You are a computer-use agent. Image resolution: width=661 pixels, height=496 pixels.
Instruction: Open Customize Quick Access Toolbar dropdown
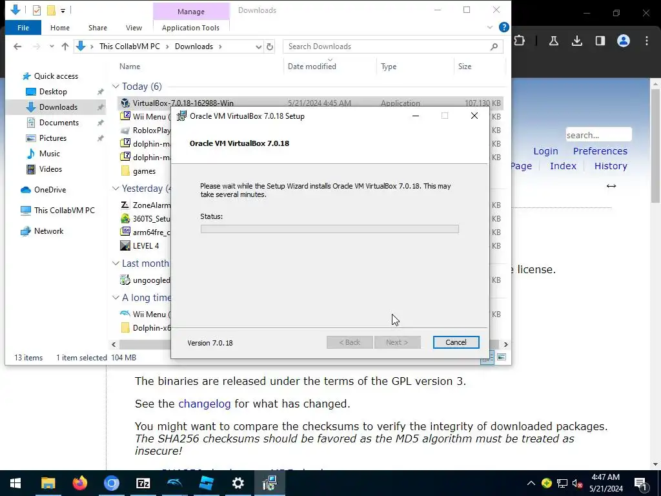(x=63, y=10)
